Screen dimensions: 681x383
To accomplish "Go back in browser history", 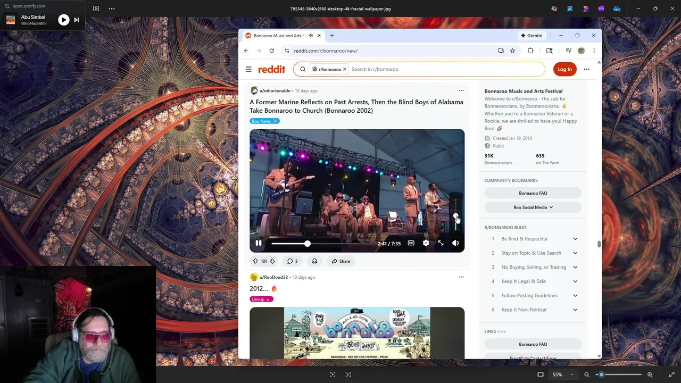I will (246, 51).
